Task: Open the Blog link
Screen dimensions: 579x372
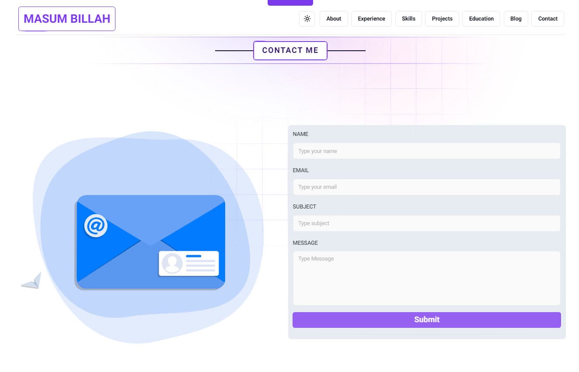Action: point(516,19)
